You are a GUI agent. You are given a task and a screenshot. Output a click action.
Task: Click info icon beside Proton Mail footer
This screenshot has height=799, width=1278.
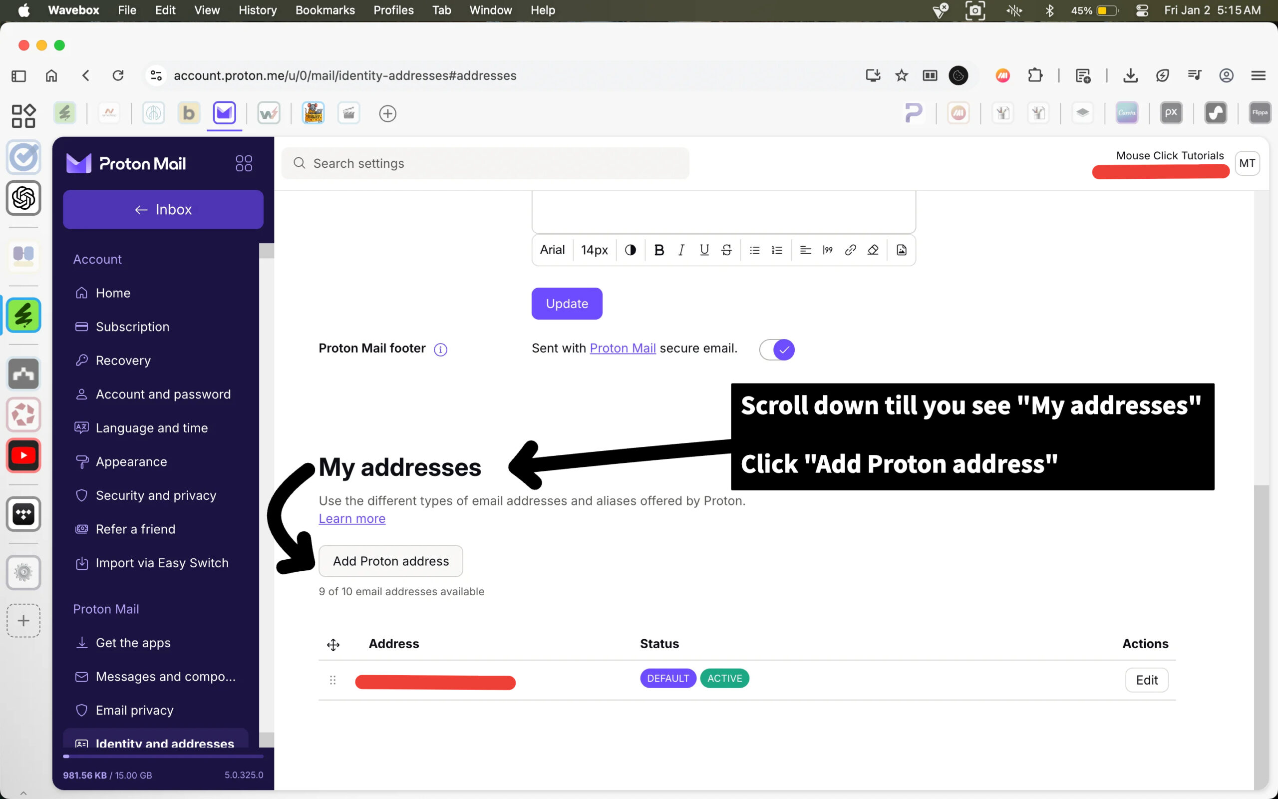[440, 349]
